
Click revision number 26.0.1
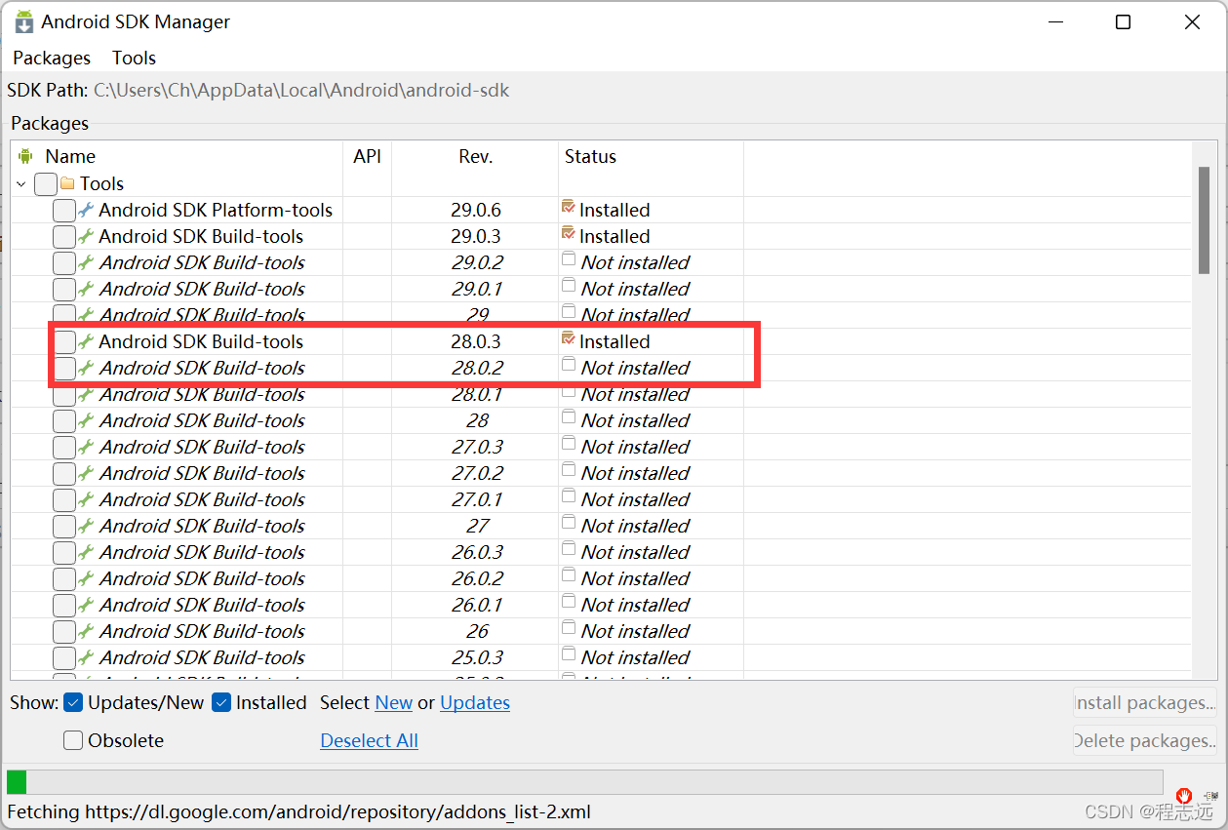pos(476,605)
